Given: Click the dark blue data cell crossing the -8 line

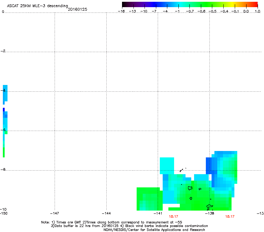Looking at the screenshot, I should pos(209,166).
